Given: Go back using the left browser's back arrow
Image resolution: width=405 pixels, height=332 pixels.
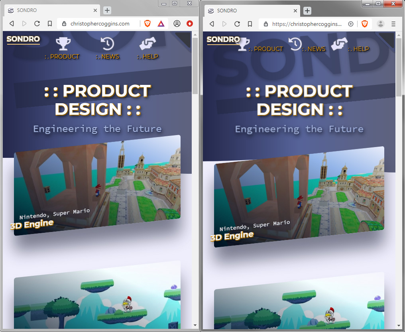Looking at the screenshot, I should tap(12, 24).
